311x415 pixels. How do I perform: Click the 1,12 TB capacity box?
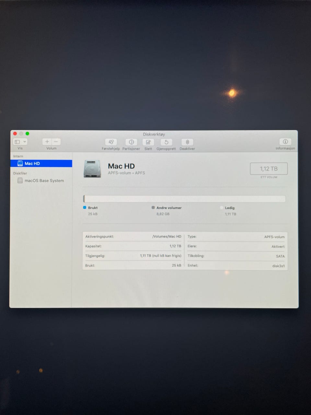[x=269, y=169]
